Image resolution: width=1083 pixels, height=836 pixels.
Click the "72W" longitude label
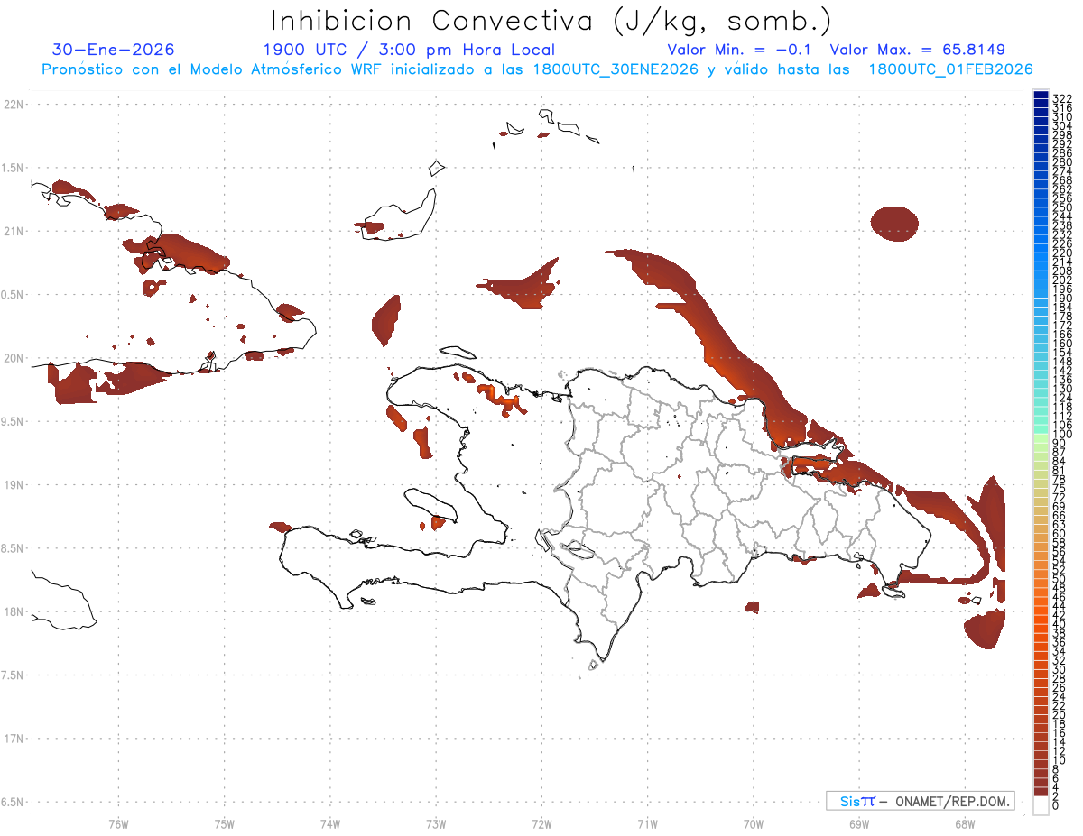541,822
